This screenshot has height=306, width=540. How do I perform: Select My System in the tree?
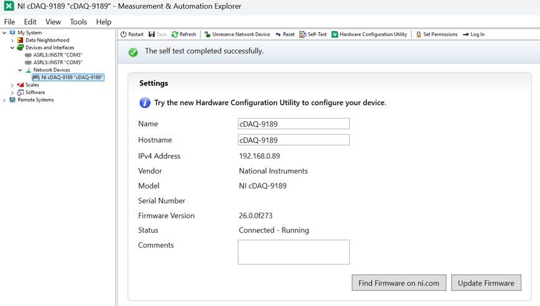pyautogui.click(x=30, y=33)
